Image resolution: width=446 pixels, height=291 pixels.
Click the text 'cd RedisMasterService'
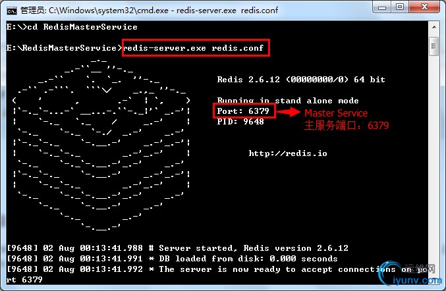[82, 27]
